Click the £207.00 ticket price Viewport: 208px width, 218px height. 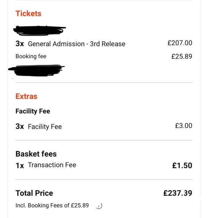(x=180, y=43)
